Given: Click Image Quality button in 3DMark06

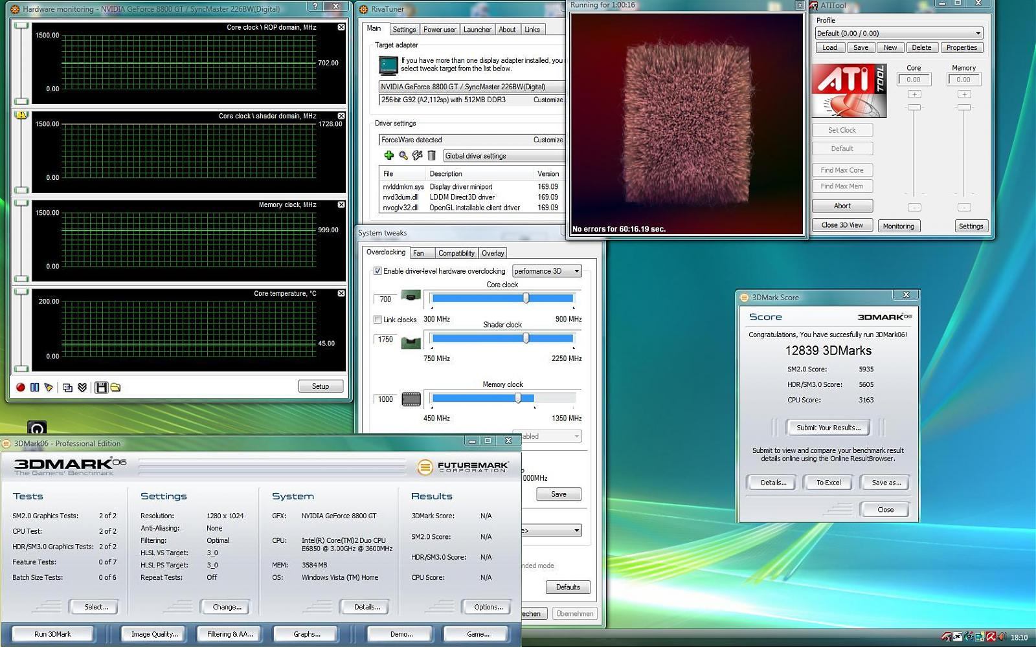Looking at the screenshot, I should coord(154,634).
